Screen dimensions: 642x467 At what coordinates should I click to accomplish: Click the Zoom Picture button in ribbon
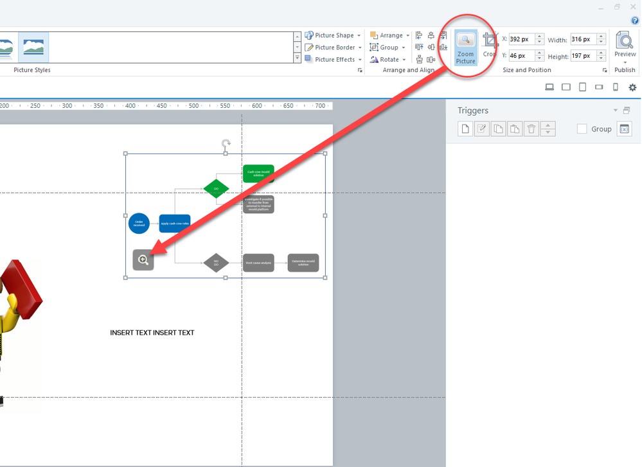point(465,48)
